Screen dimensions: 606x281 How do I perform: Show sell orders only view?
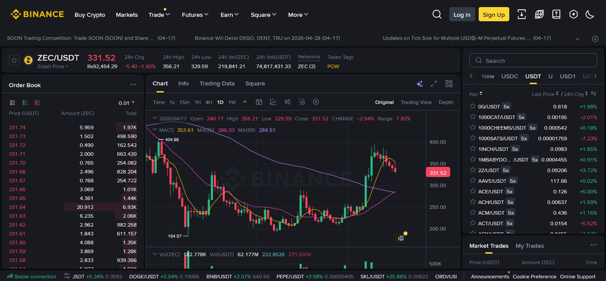pos(37,103)
